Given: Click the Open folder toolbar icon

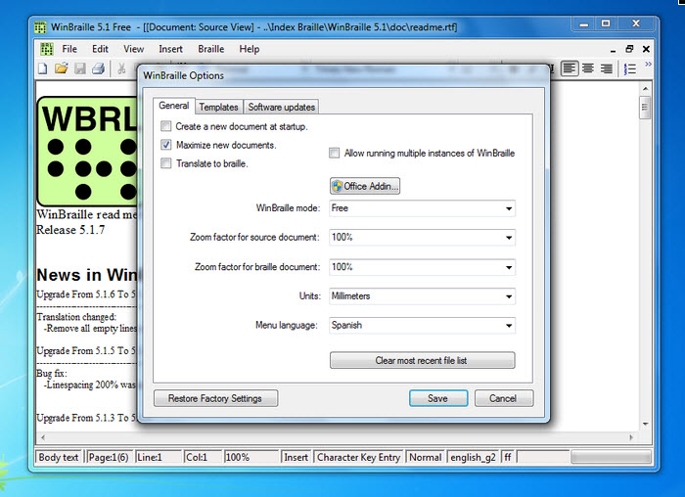Looking at the screenshot, I should point(61,68).
